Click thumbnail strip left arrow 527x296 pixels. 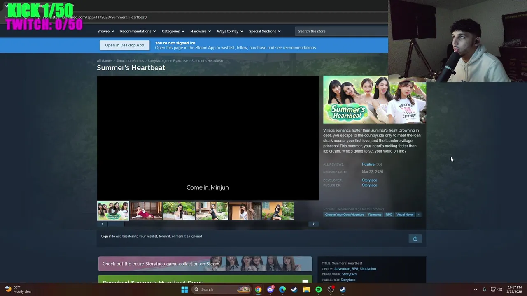[102, 224]
